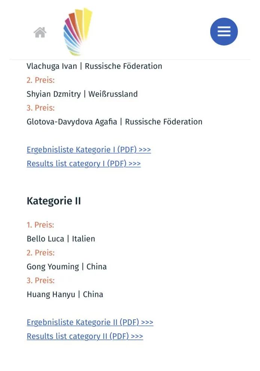Click the Shyian Dzmitry Weißrussland entry

point(82,94)
